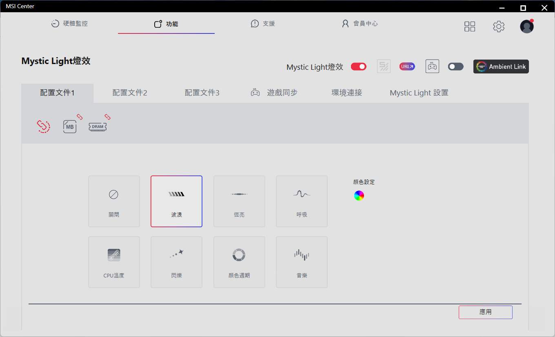555x337 pixels.
Task: Open the user profile avatar
Action: tap(526, 27)
